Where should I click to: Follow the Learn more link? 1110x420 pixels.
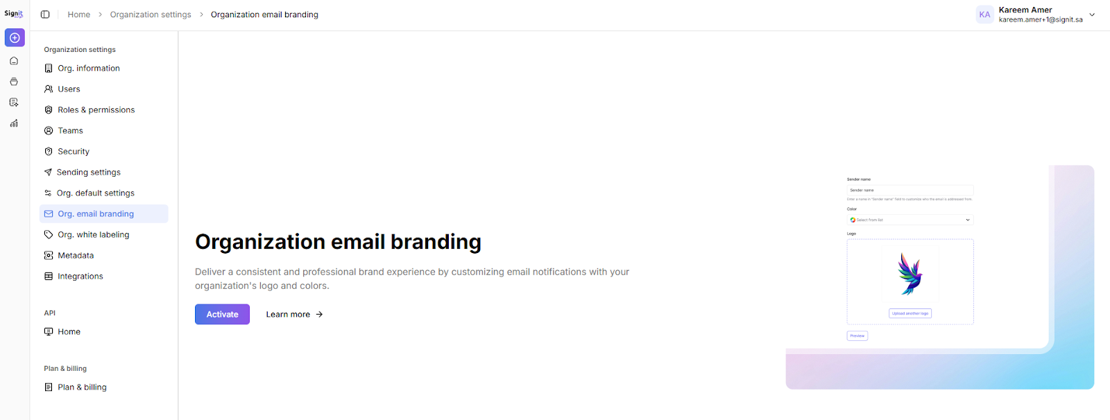coord(288,315)
